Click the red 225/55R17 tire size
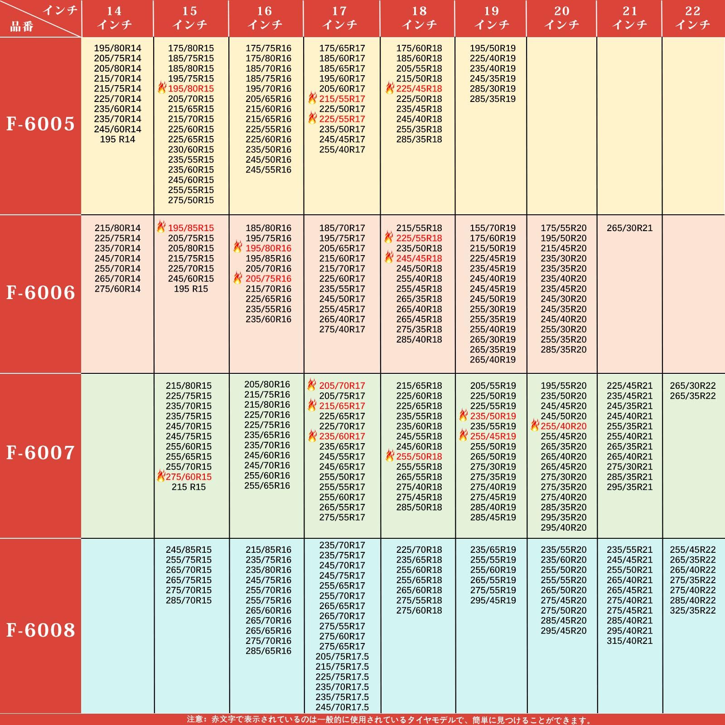Screen dimensions: 725x725 (342, 119)
